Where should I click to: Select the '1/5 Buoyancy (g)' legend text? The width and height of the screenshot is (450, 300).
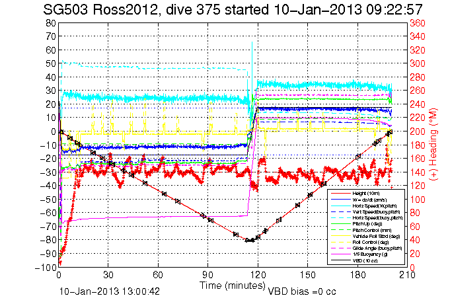(x=370, y=254)
